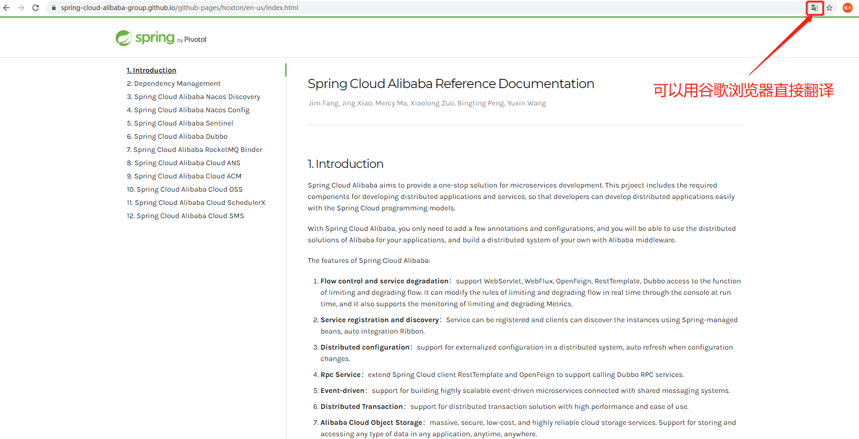859x439 pixels.
Task: Bookmark this page with the star icon
Action: click(x=829, y=8)
